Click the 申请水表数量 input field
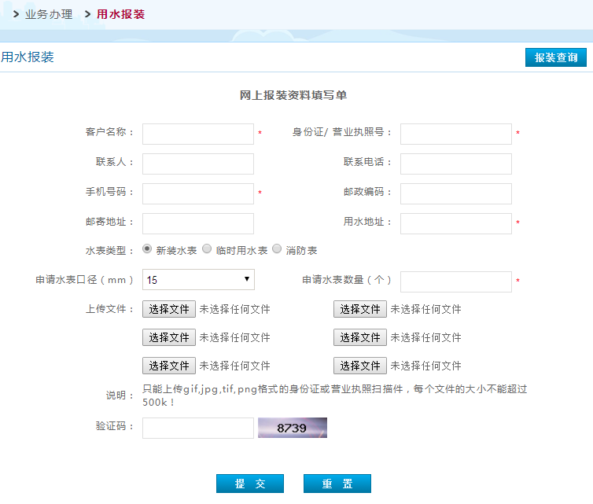Image resolution: width=593 pixels, height=504 pixels. (455, 281)
